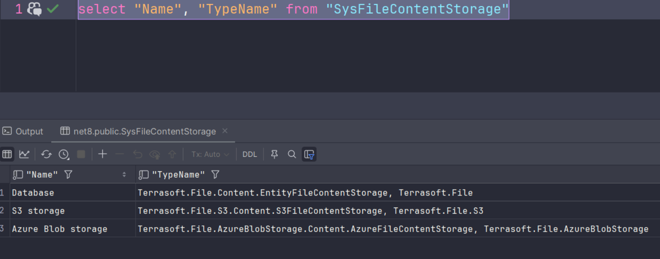The width and height of the screenshot is (660, 259).
Task: Click the gray stop square button
Action: point(81,154)
